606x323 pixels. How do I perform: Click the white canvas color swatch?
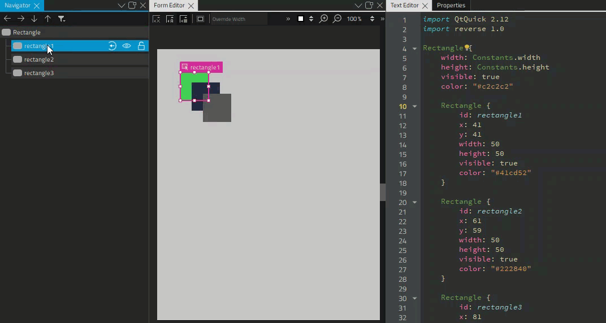coord(301,19)
